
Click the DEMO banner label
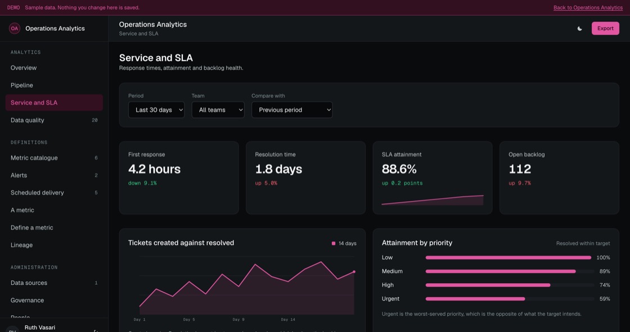click(13, 8)
